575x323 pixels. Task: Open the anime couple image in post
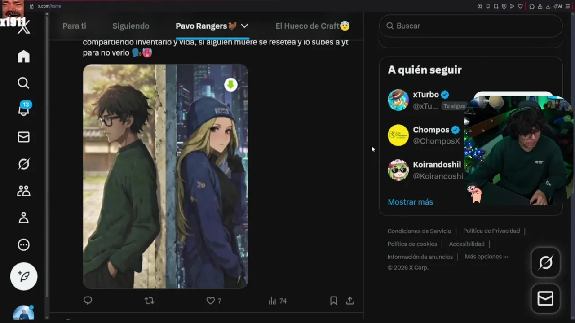point(165,176)
